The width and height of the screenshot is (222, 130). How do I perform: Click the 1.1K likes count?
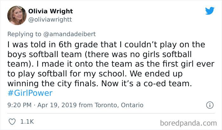[27, 121]
